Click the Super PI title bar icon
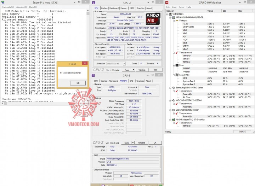 point(2,2)
